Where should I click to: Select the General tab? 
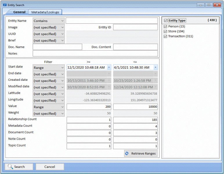coord(19,12)
